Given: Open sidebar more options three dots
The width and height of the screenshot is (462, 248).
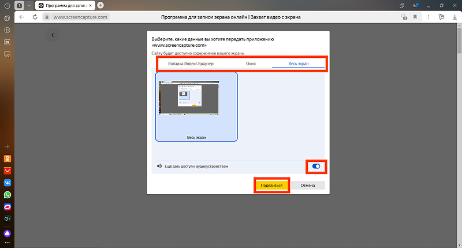Looking at the screenshot, I should click(7, 243).
